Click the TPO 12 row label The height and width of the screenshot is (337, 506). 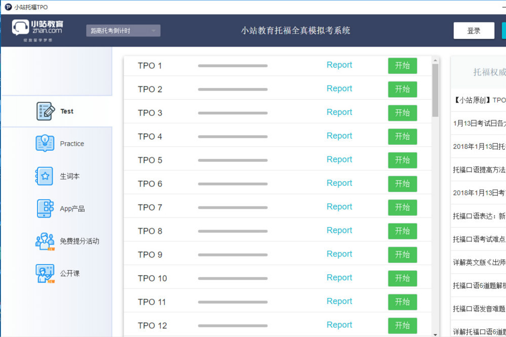[152, 326]
